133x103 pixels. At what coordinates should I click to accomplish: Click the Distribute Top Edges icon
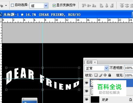[x=122, y=6]
